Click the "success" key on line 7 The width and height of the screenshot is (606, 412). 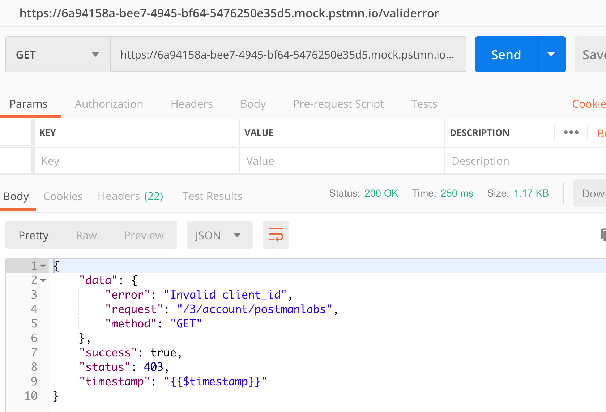tap(108, 353)
